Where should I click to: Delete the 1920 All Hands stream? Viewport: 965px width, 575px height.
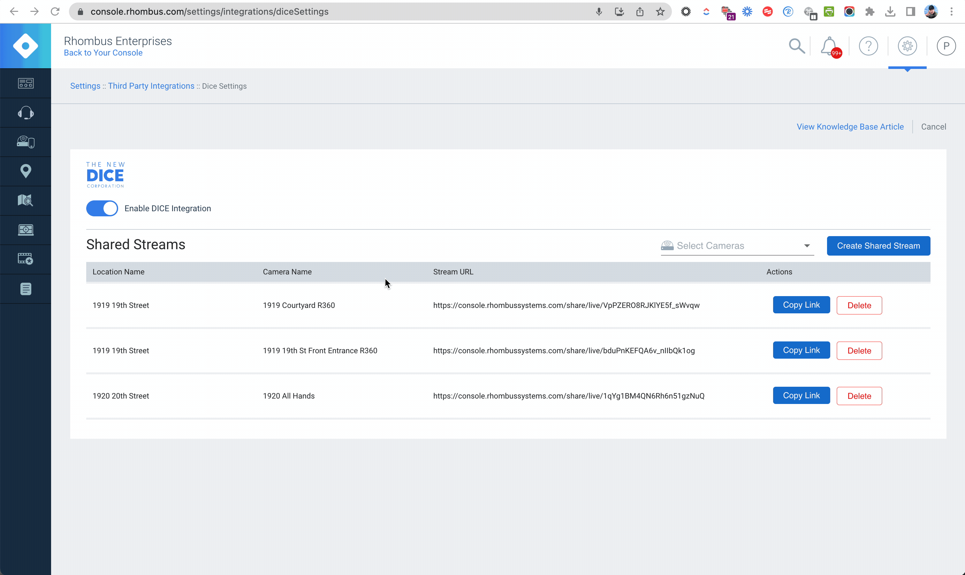point(859,396)
